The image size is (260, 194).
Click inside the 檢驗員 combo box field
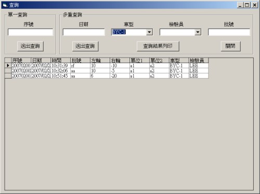tap(177, 32)
